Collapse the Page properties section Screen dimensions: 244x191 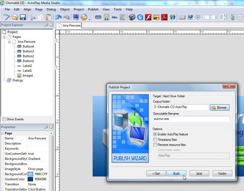2,133
